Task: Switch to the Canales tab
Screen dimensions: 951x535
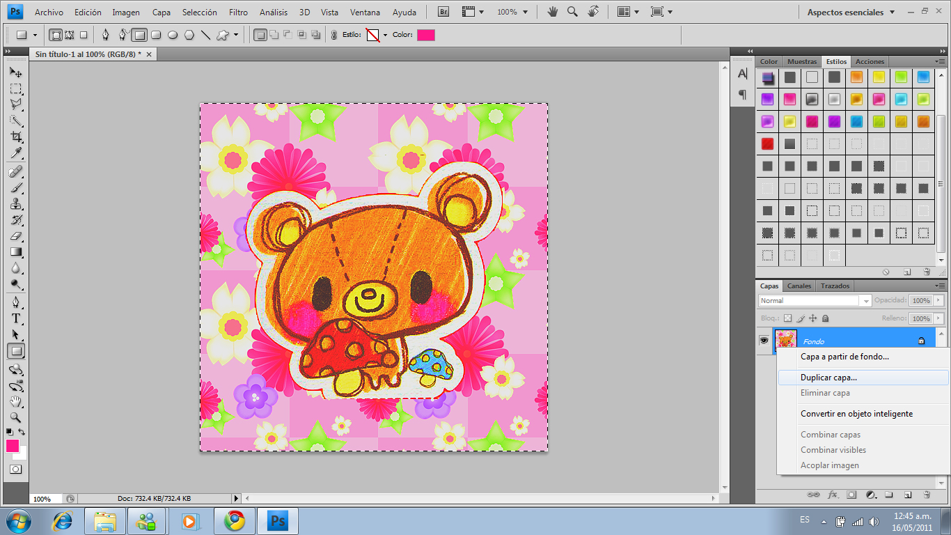Action: pos(799,286)
